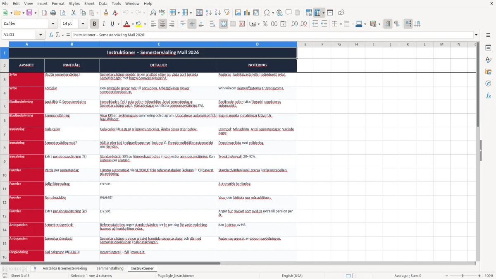496x279 pixels.
Task: Open Borders dropdown arrow
Action: click(340, 24)
